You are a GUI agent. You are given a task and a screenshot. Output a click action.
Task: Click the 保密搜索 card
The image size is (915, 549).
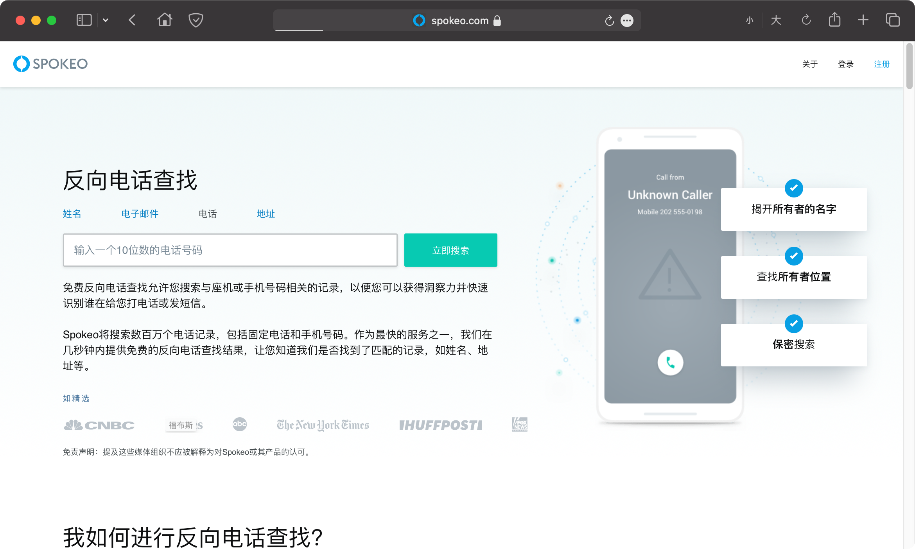[794, 345]
